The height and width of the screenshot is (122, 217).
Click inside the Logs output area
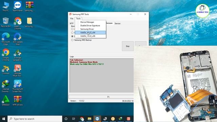pos(102,76)
